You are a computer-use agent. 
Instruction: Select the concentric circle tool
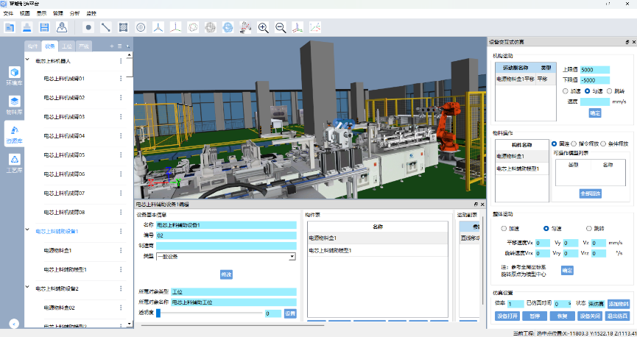click(141, 28)
